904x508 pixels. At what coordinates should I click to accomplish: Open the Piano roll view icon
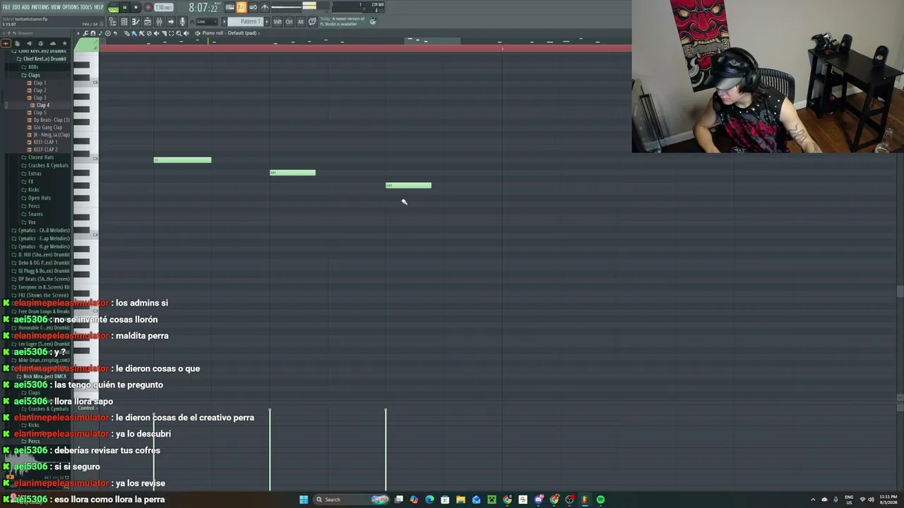pyautogui.click(x=136, y=22)
